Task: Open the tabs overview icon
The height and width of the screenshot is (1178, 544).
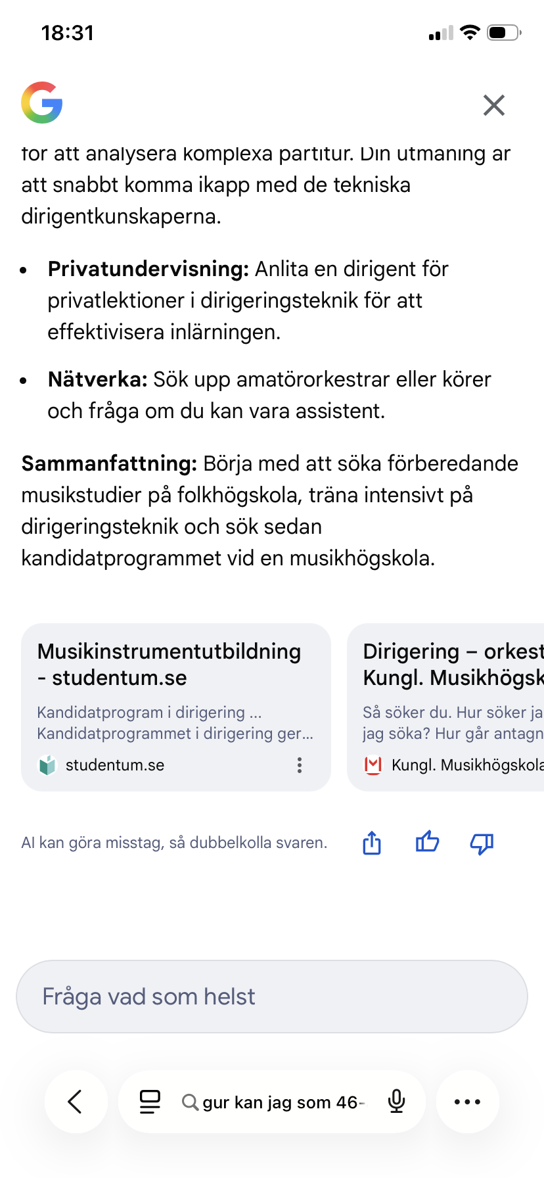Action: click(150, 1102)
